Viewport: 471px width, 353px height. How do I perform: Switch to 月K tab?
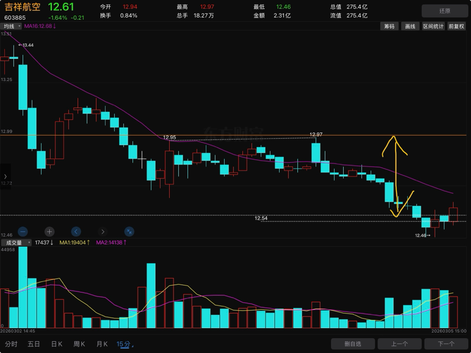point(102,344)
